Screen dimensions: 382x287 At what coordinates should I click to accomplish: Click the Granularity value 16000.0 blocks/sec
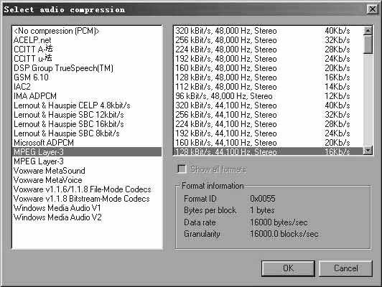tap(284, 234)
